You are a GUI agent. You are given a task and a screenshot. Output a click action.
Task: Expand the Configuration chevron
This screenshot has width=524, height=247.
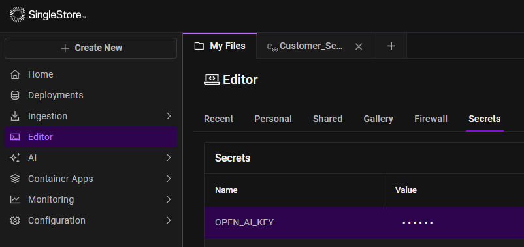click(x=169, y=220)
